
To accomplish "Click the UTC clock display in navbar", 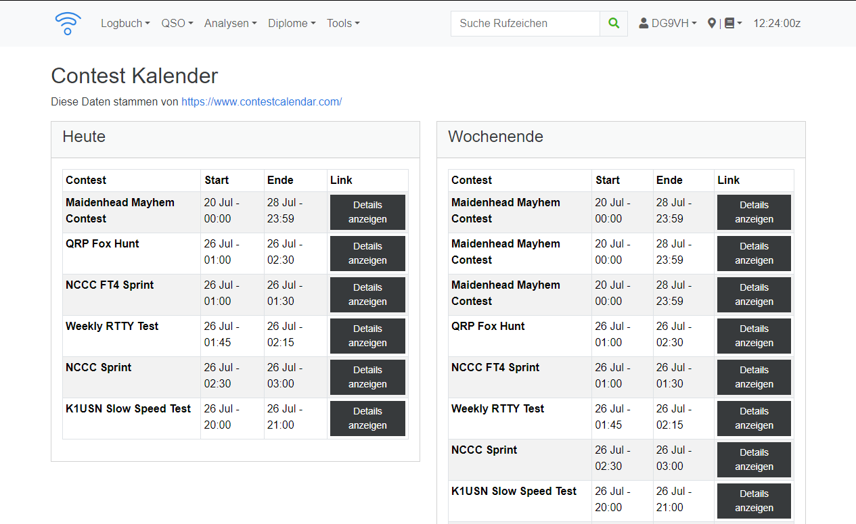I will click(x=777, y=23).
